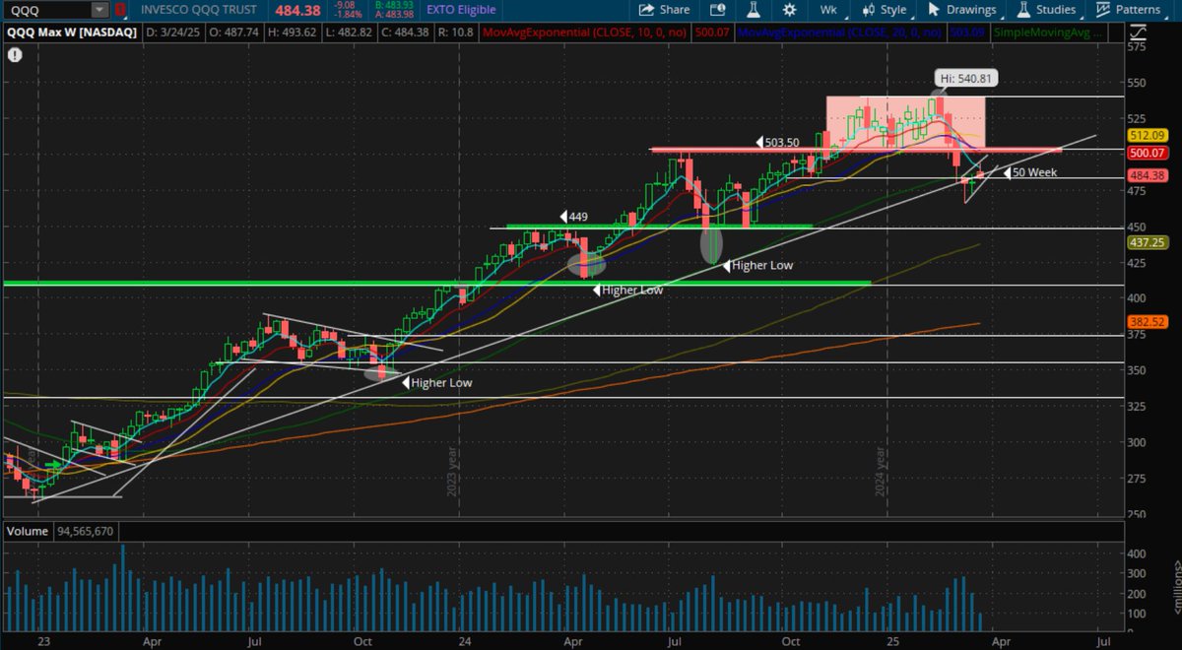Click the olive 437.25 price bubble
This screenshot has width=1182, height=650.
(1149, 241)
